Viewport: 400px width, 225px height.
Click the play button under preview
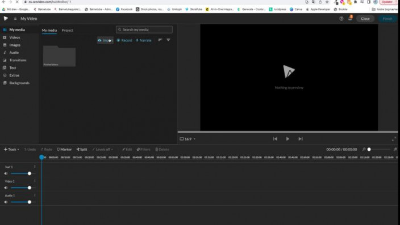tap(287, 139)
